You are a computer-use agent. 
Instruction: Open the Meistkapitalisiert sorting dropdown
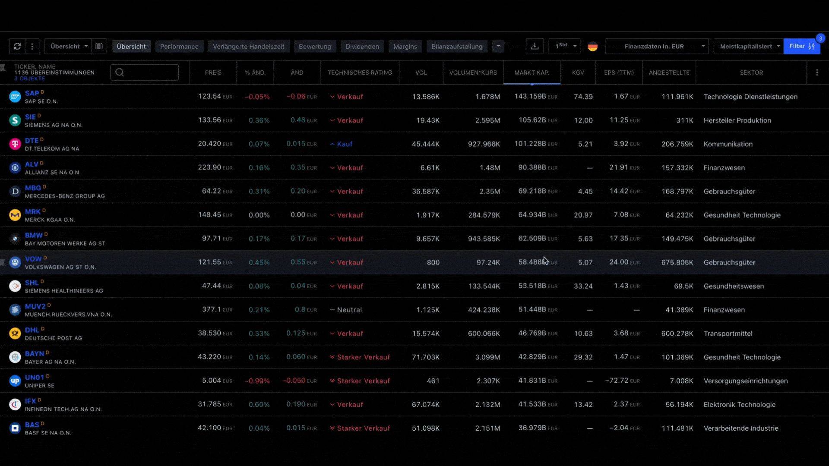point(747,46)
